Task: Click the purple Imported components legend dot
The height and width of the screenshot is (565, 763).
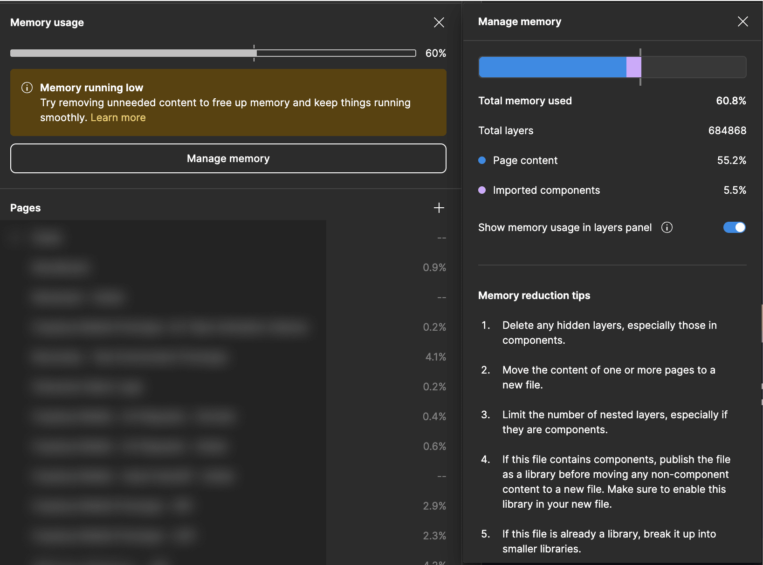Action: (x=481, y=190)
